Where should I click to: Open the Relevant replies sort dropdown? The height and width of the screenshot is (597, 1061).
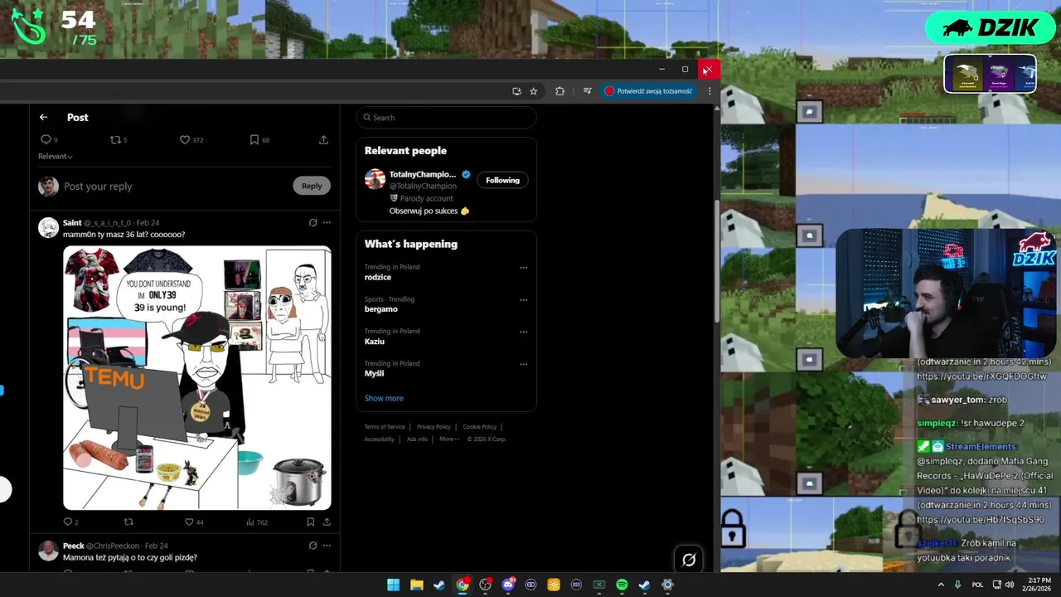pos(55,156)
